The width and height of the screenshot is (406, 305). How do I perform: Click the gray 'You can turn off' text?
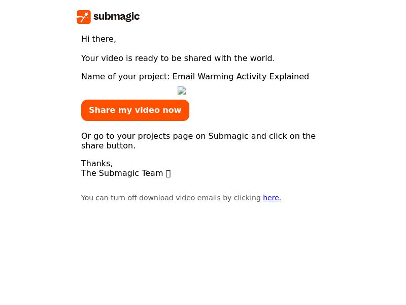[x=109, y=198]
